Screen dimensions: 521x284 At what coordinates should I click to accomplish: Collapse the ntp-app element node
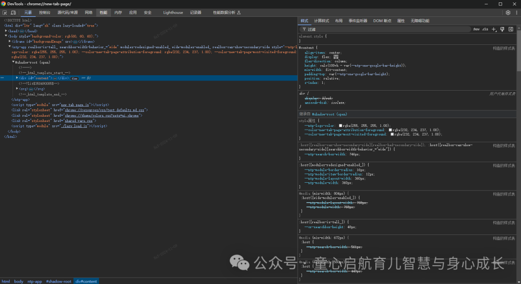point(10,47)
